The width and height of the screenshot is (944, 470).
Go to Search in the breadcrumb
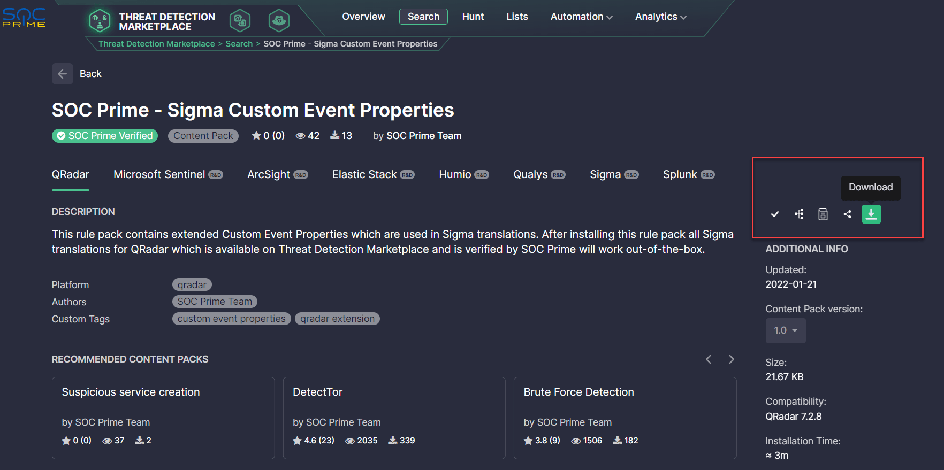tap(239, 44)
